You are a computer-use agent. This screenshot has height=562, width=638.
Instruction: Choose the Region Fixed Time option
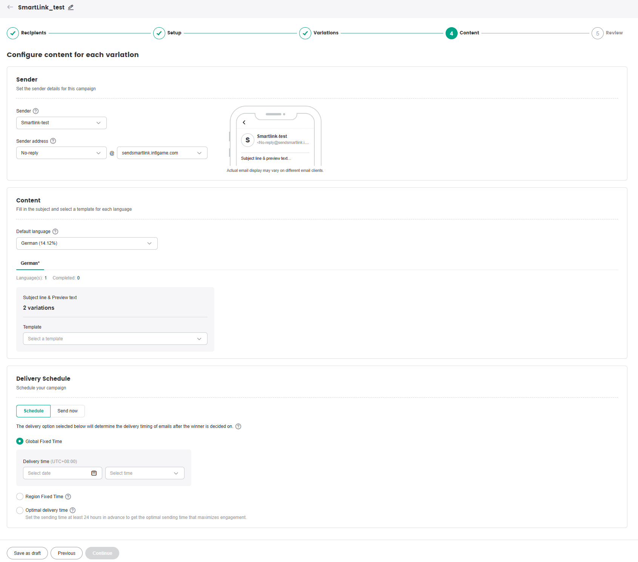tap(20, 497)
